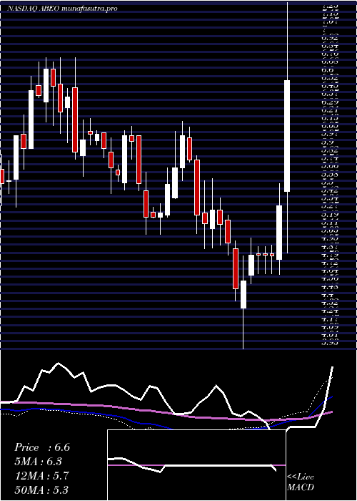
Task: Select the '5MA : 6.3' value
Action: (x=38, y=462)
